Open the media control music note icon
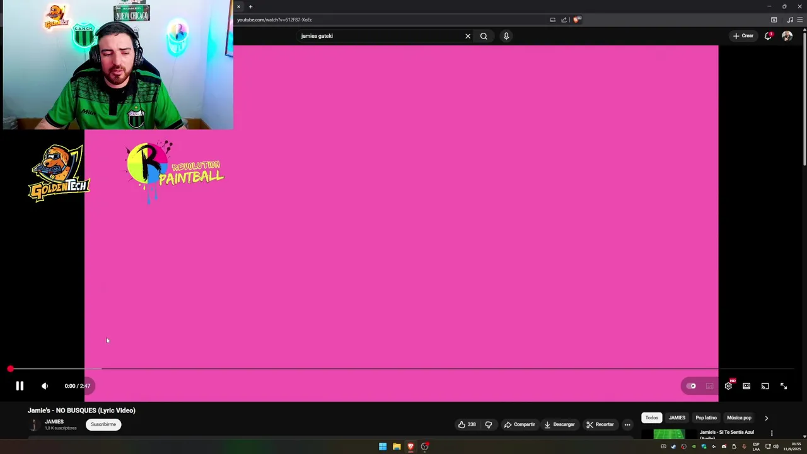The image size is (807, 454). point(789,20)
